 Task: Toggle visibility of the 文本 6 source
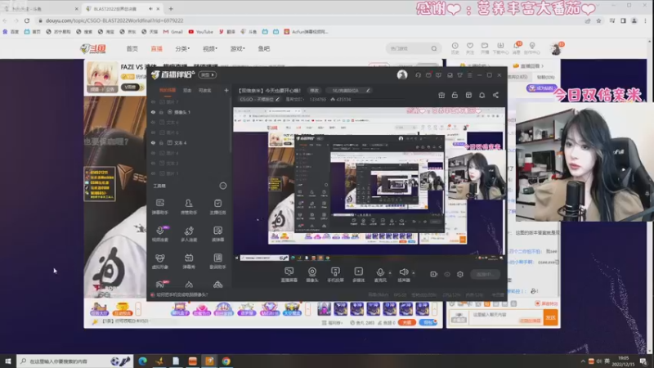point(153,122)
